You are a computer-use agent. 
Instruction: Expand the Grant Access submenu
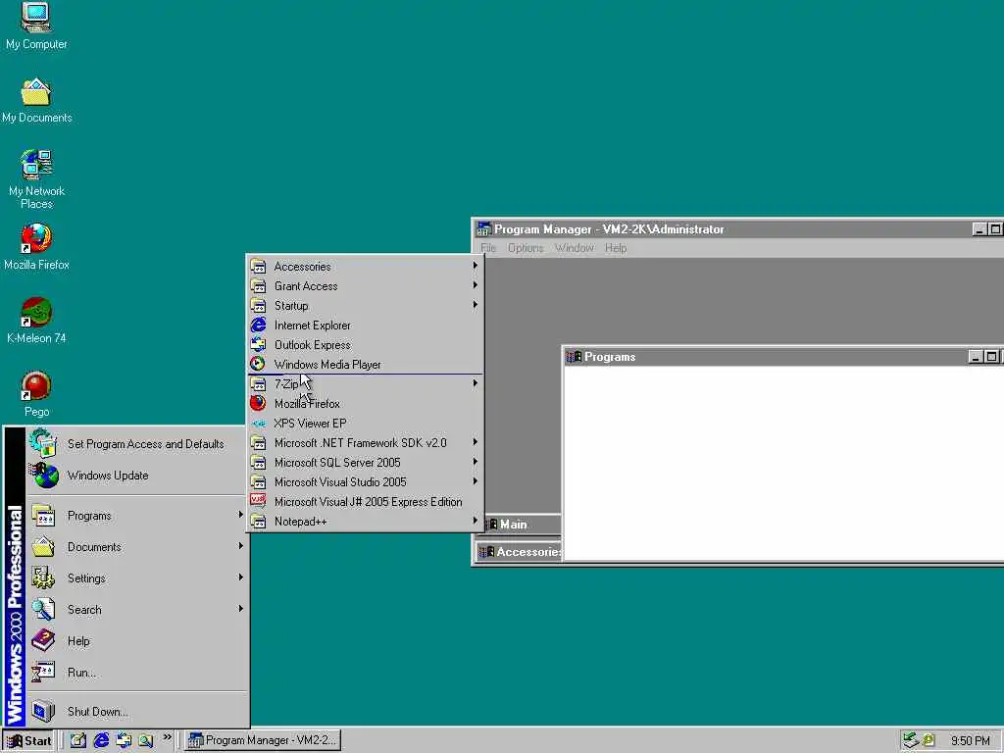click(x=365, y=285)
